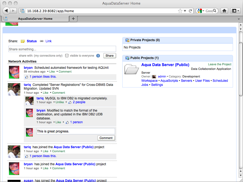Open the admin owner profile link
This screenshot has height=182, width=243.
point(162,76)
